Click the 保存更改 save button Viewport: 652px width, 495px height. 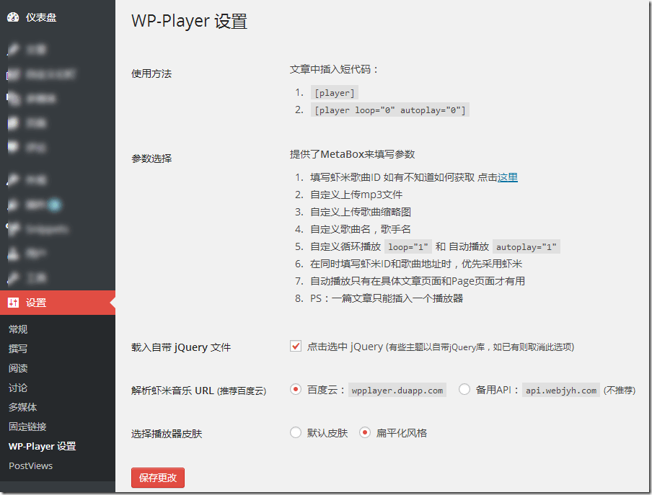[158, 478]
